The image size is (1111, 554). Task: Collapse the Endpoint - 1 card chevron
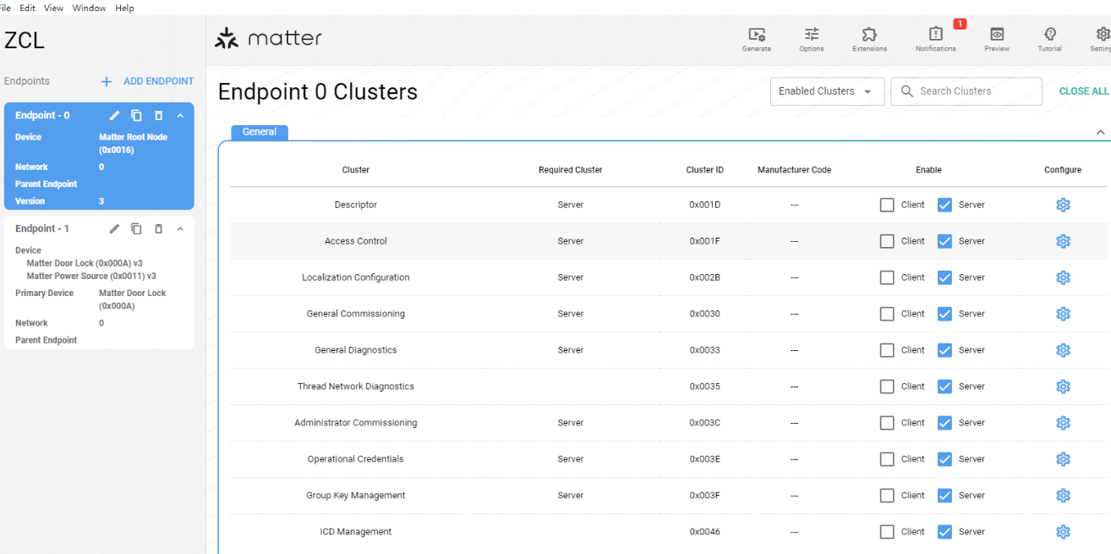(x=180, y=229)
